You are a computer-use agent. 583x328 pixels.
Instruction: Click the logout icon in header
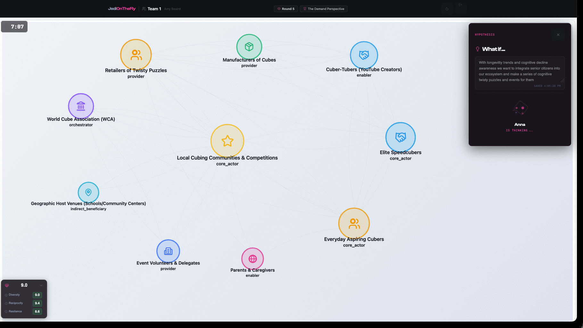tap(461, 4)
